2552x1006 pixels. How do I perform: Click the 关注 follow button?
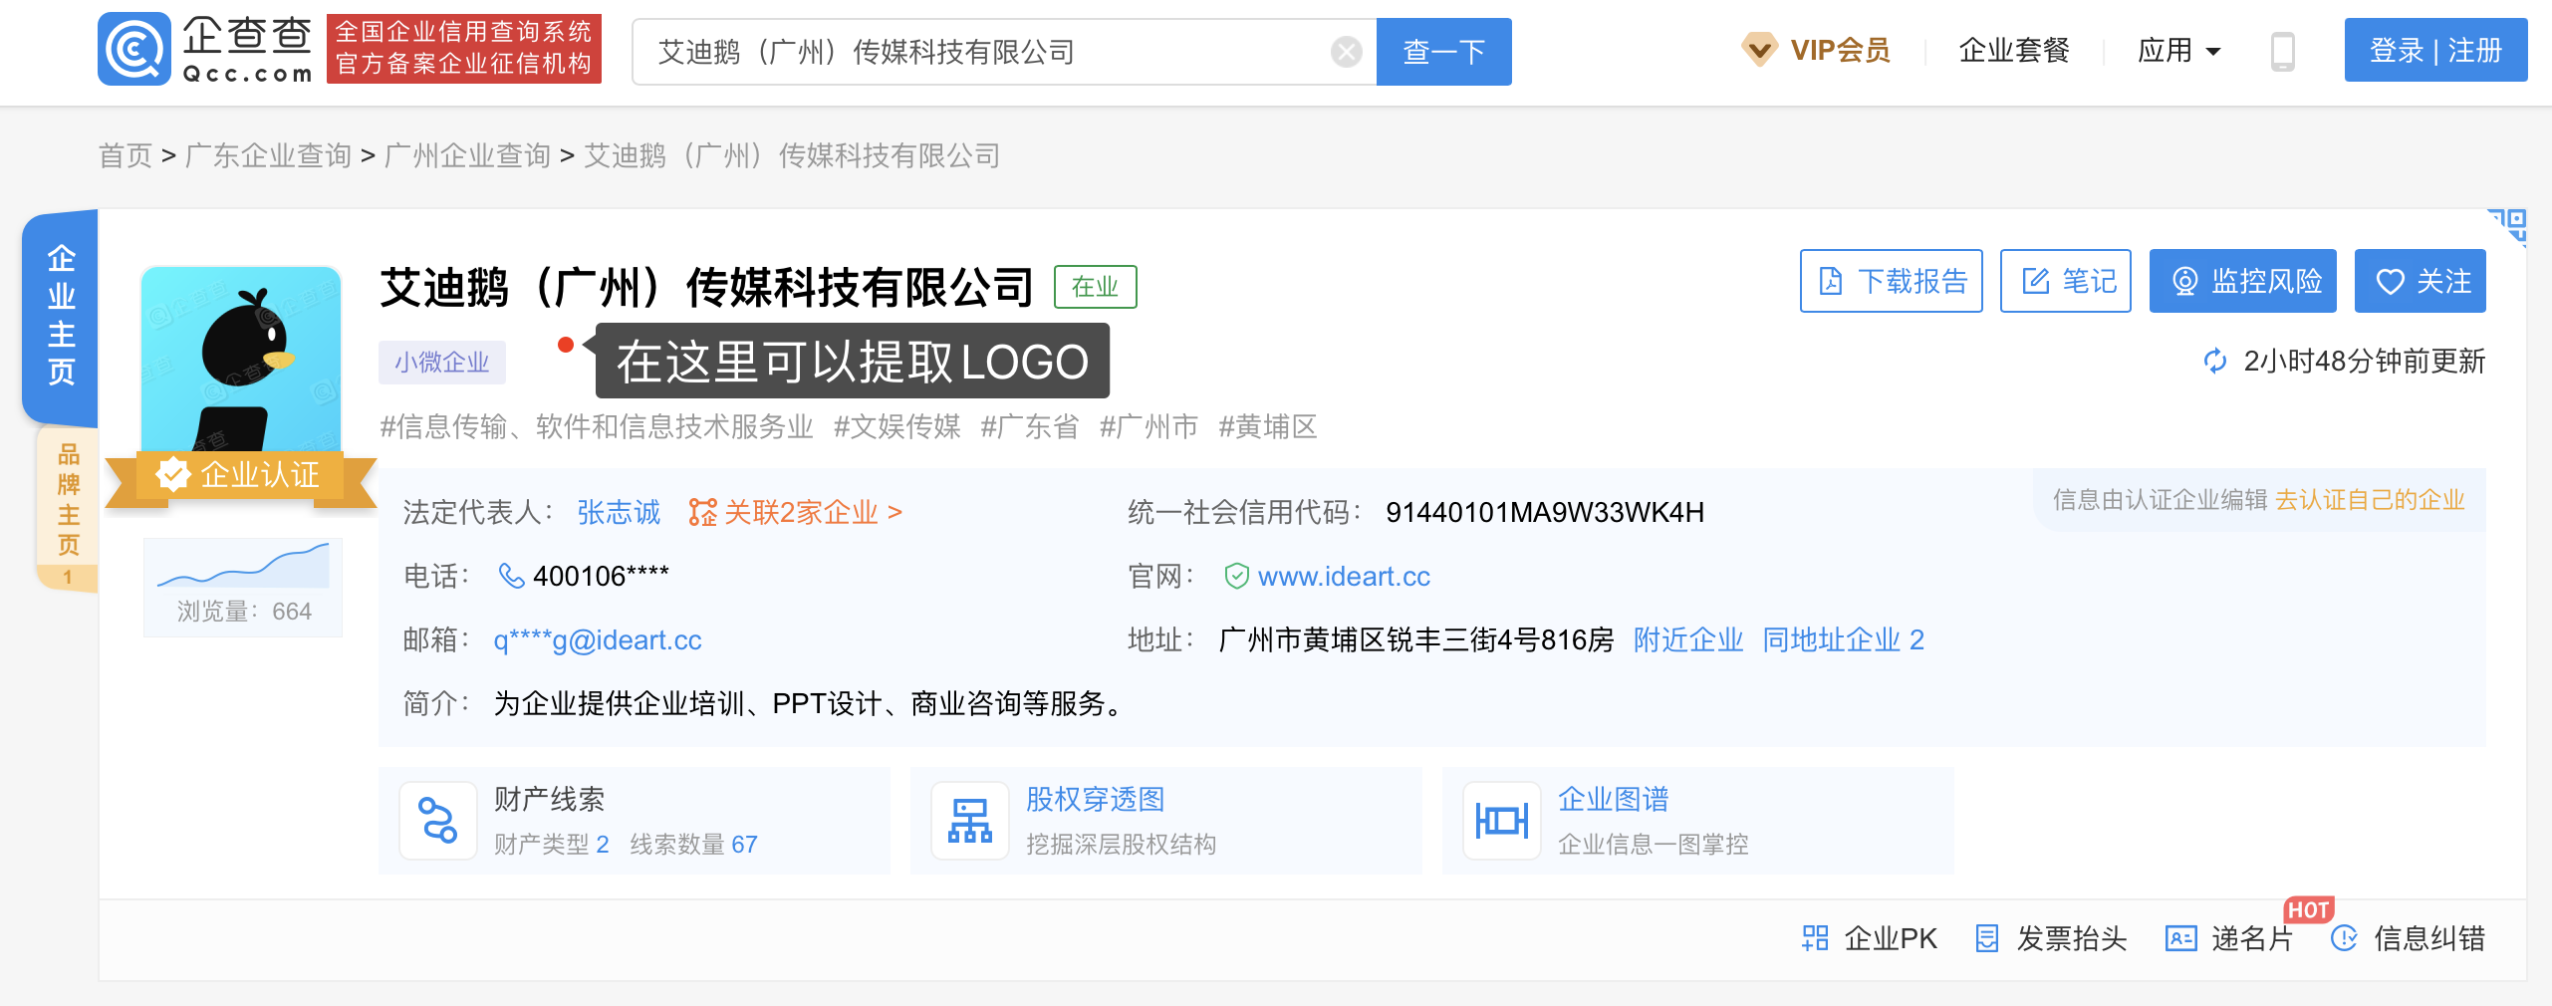2420,281
